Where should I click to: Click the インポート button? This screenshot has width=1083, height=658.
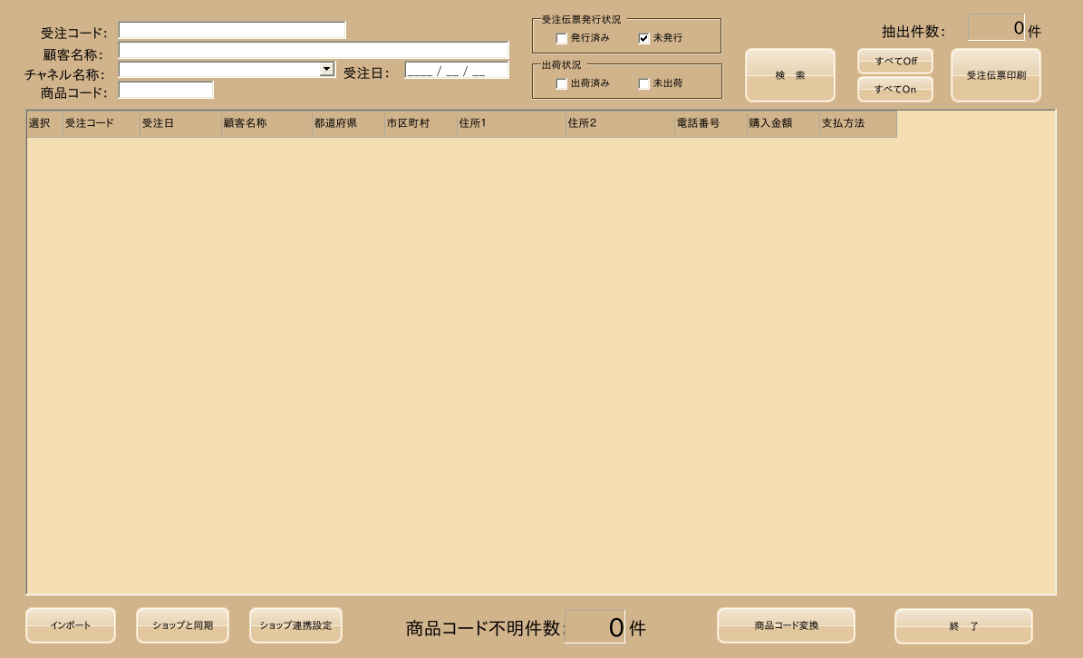[71, 625]
